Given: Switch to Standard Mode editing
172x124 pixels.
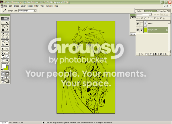Looking at the screenshot, I should 3,74.
